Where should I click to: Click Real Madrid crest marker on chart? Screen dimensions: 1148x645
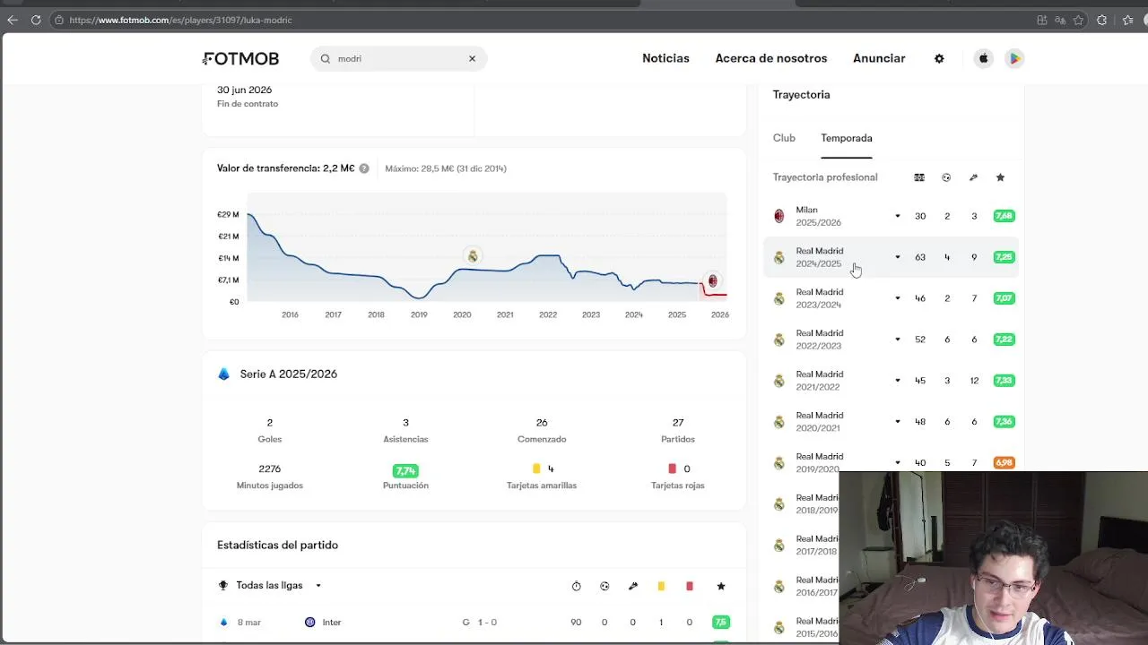click(x=473, y=256)
